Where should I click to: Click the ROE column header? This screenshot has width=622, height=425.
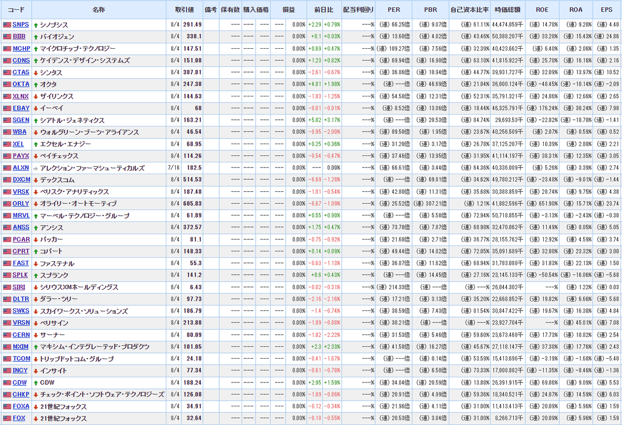[x=542, y=10]
